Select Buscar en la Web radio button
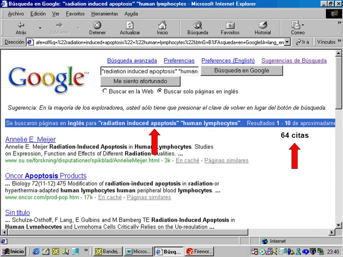 105,91
